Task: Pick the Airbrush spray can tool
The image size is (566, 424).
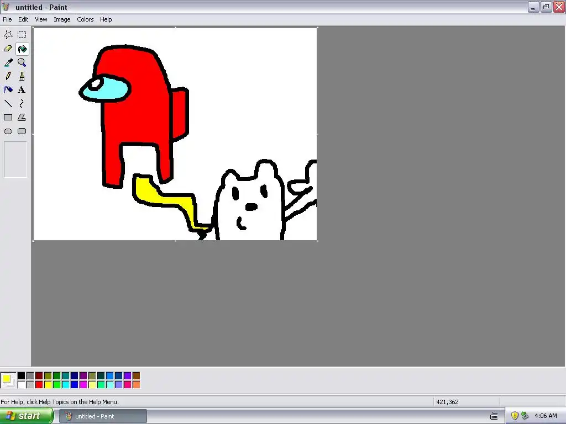Action: [8, 90]
